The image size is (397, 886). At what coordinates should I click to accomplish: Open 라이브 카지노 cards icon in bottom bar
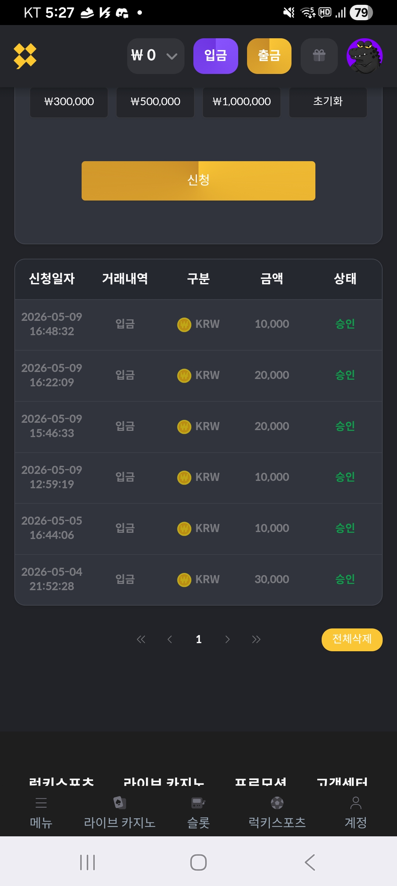(119, 802)
